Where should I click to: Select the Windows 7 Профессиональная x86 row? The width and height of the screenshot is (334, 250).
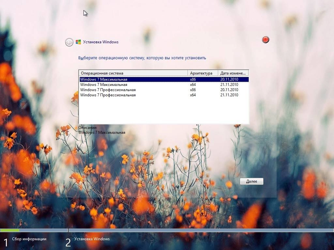tap(164, 90)
